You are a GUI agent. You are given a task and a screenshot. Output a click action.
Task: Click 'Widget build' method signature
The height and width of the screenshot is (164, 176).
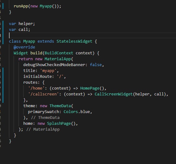pyautogui.click(x=28, y=53)
